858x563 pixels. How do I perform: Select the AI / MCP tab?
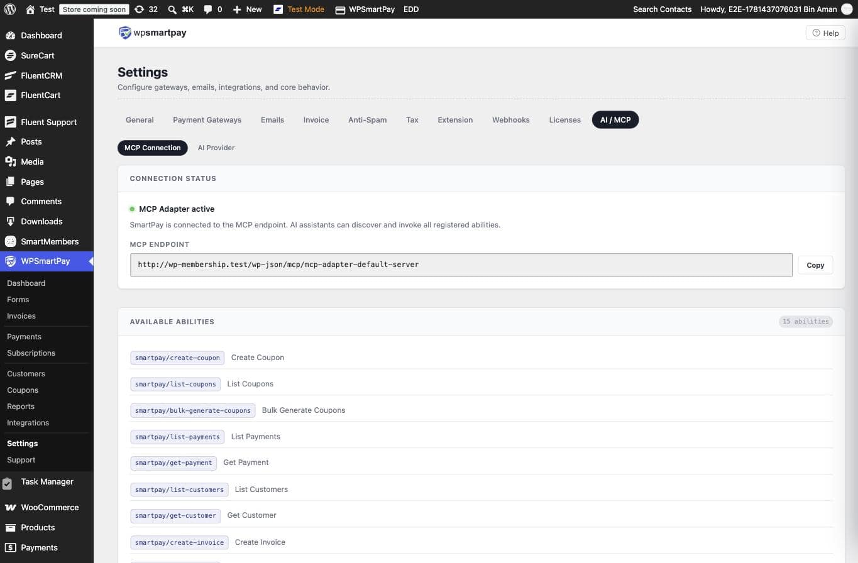[x=615, y=119]
